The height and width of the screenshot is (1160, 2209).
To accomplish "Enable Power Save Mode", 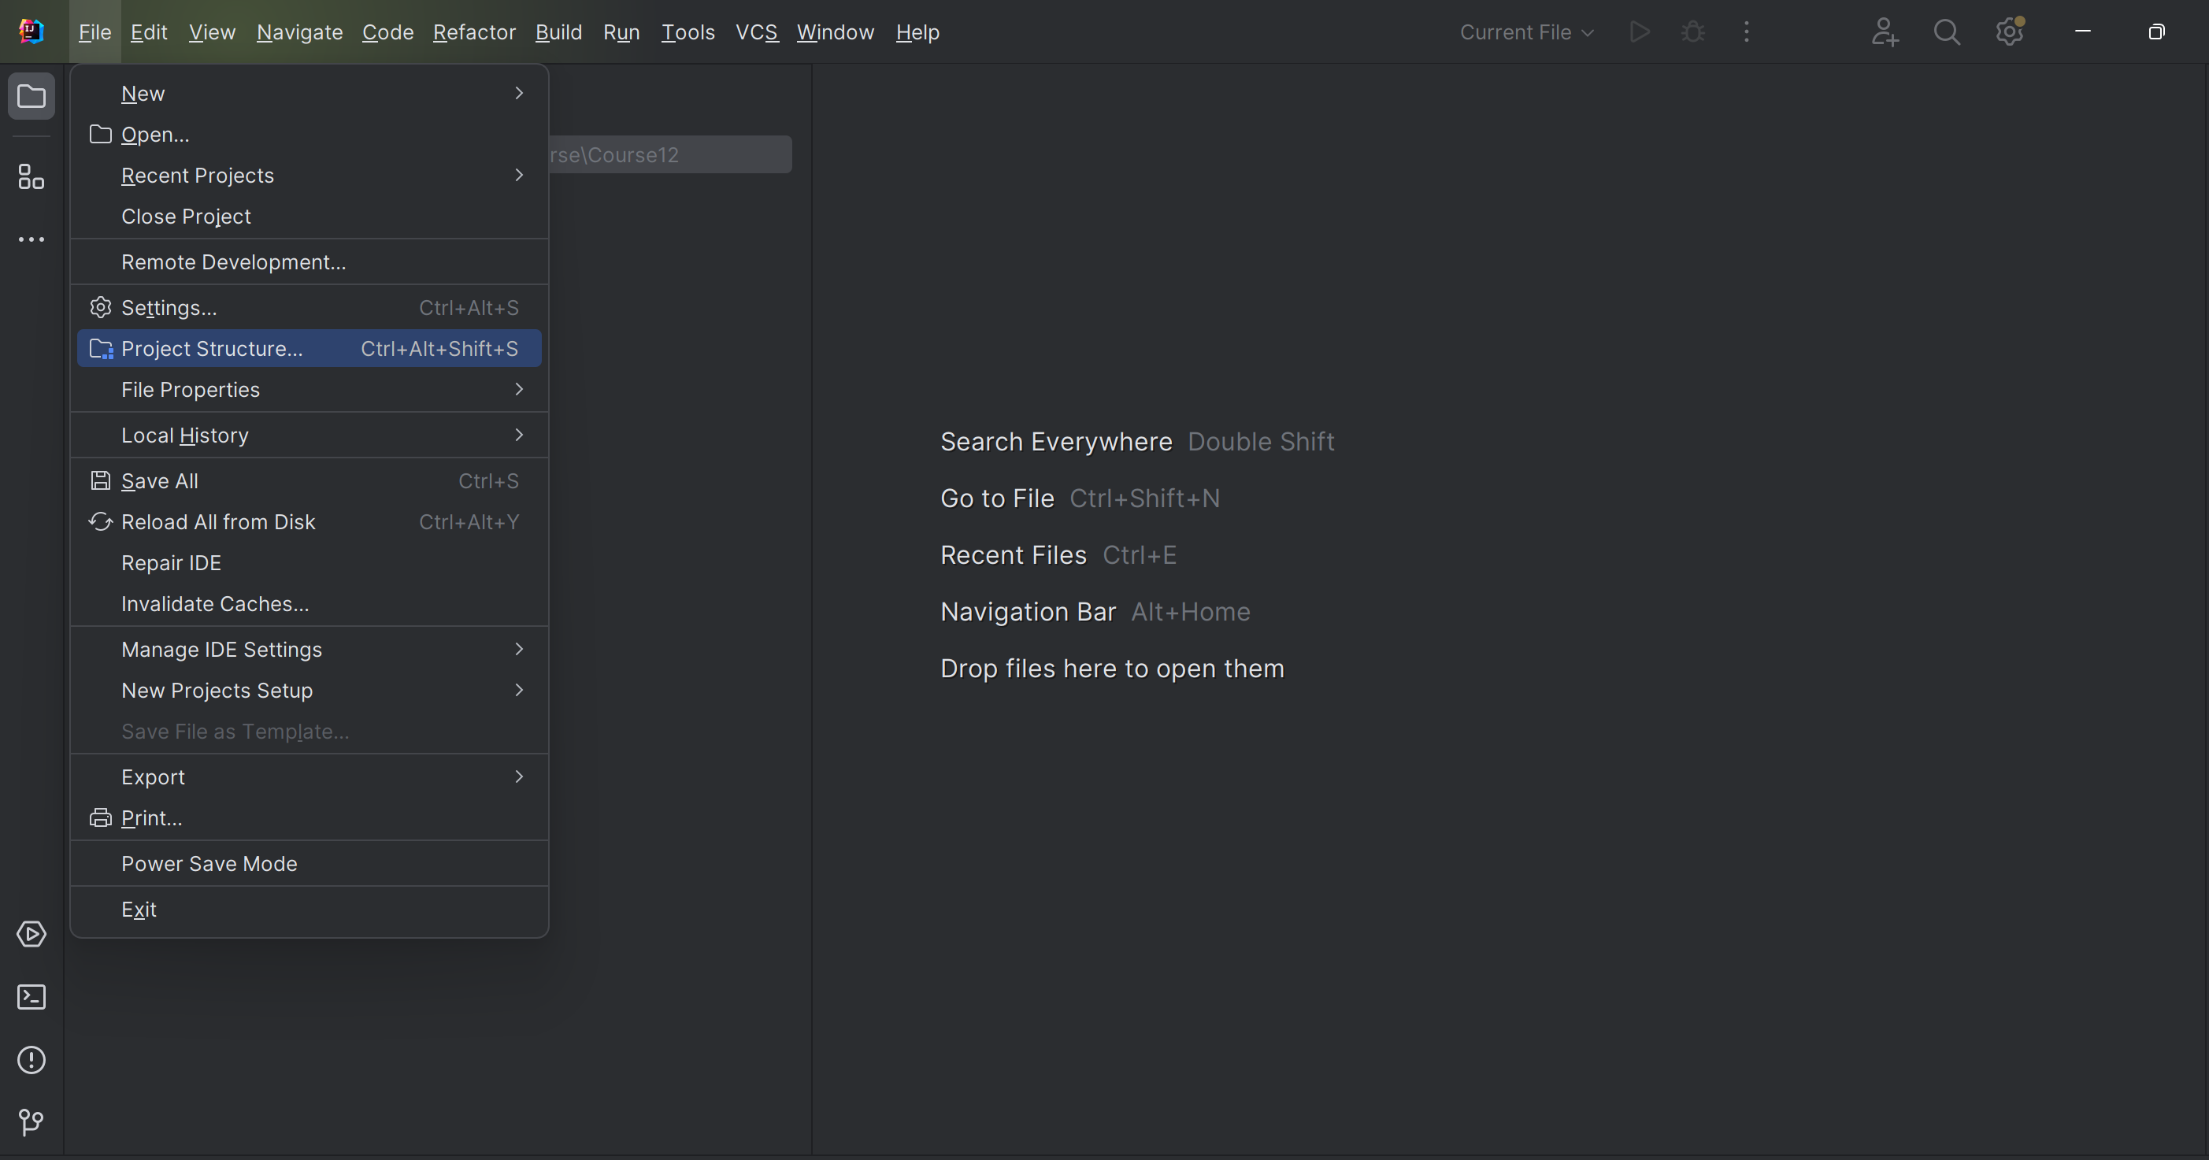I will point(209,863).
